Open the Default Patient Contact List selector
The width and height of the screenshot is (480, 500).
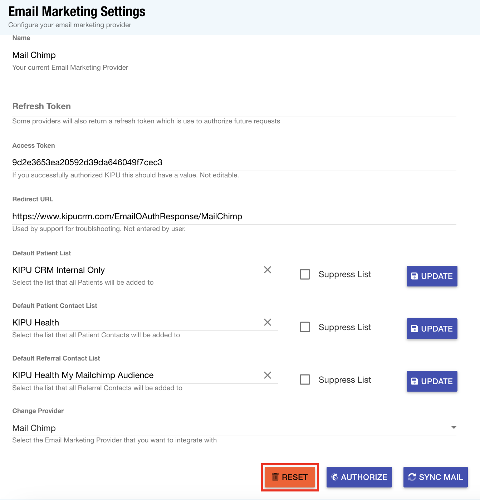tap(136, 323)
